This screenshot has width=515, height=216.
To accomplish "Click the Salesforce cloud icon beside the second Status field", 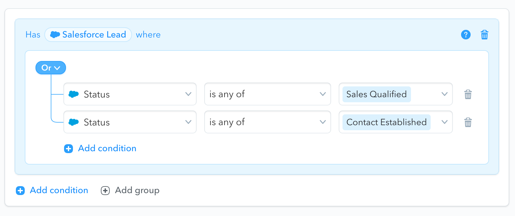I will tap(73, 122).
